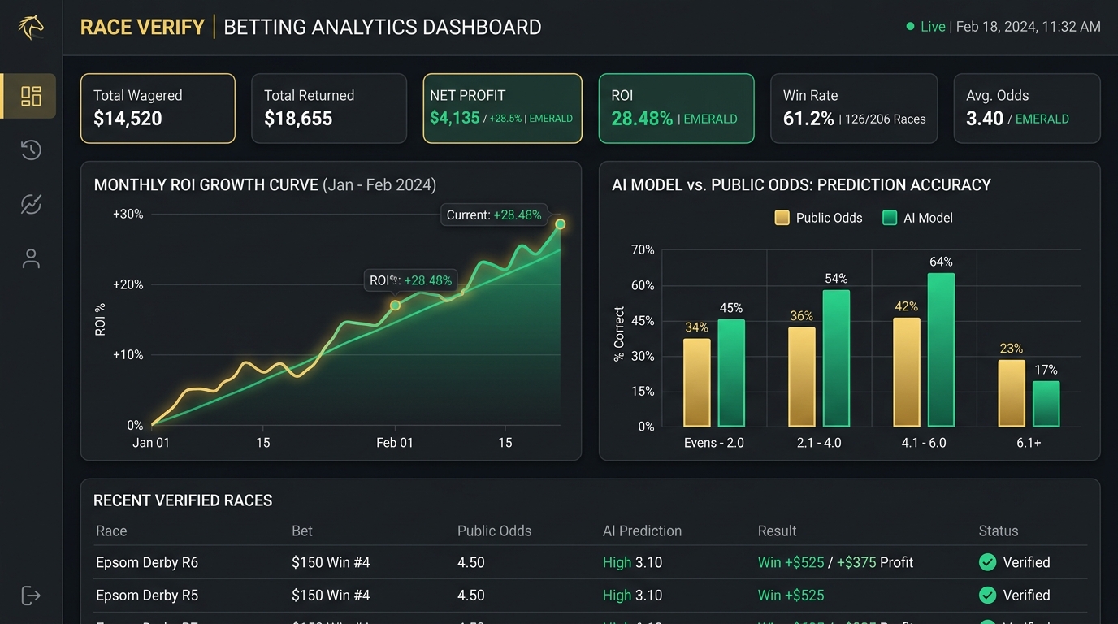Click the Feb 18, 2024, 11:32 AM timestamp
The width and height of the screenshot is (1118, 624).
(x=1029, y=27)
